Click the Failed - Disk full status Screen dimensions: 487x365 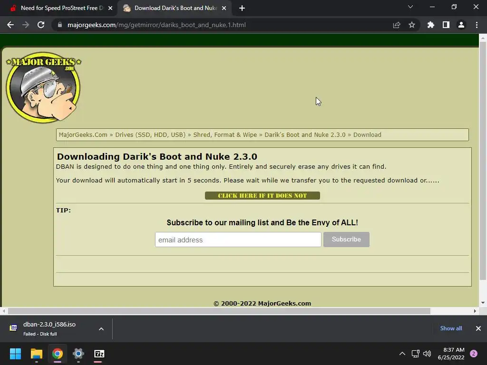[40, 334]
